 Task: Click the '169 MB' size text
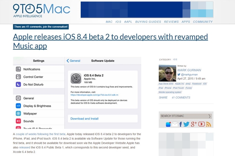point(88,82)
